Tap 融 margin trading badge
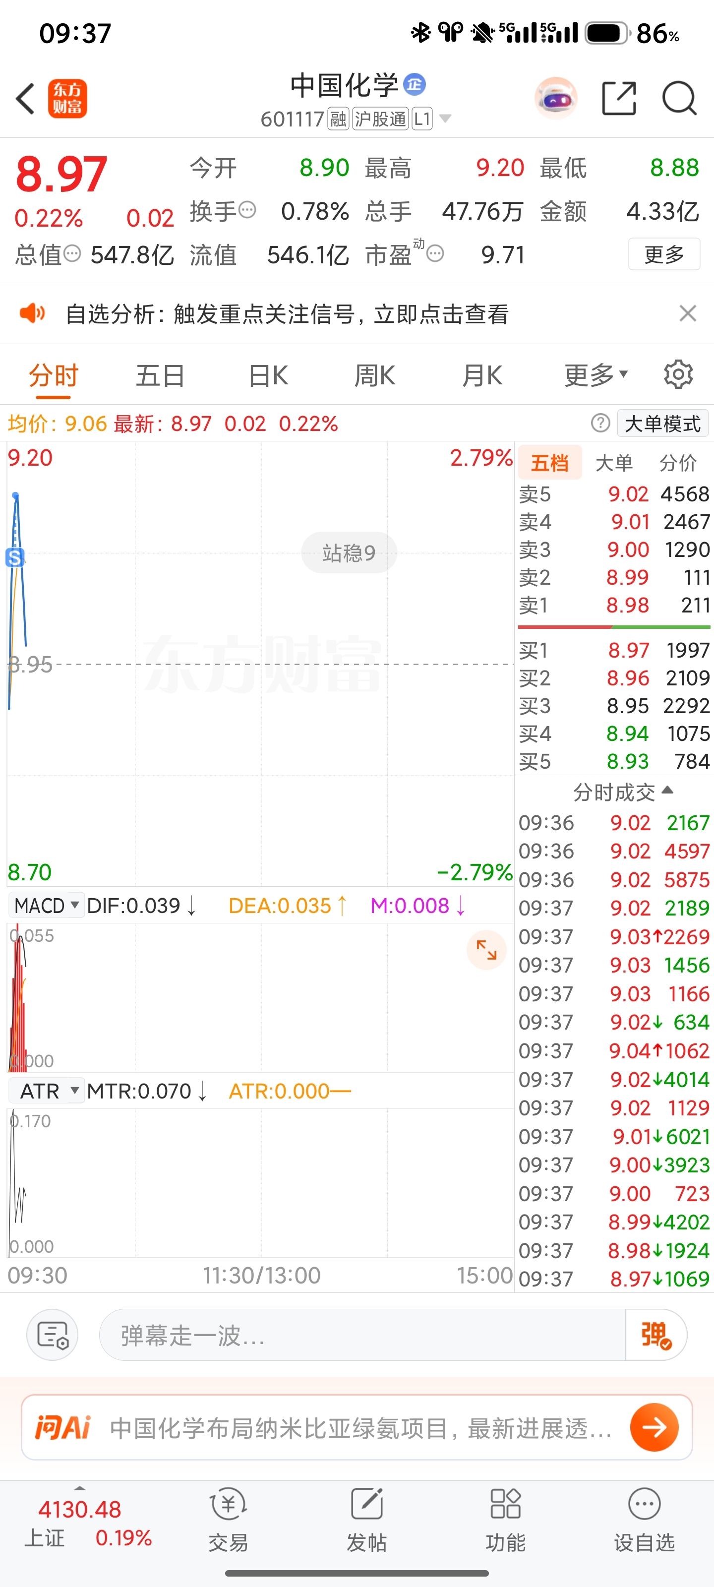 pos(338,119)
